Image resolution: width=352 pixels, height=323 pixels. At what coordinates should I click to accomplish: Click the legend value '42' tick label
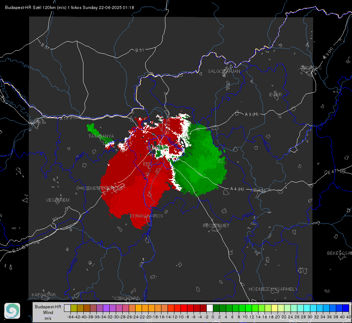pyautogui.click(x=348, y=317)
